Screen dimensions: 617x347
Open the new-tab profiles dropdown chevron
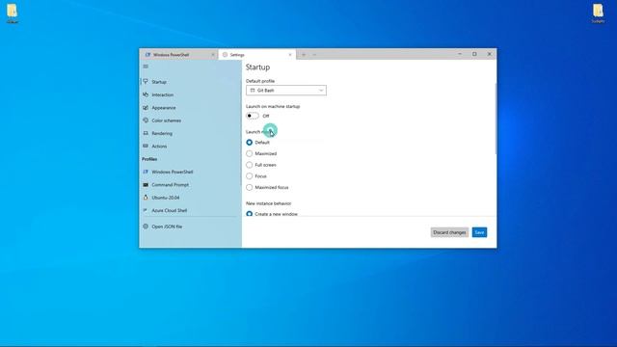pos(314,55)
